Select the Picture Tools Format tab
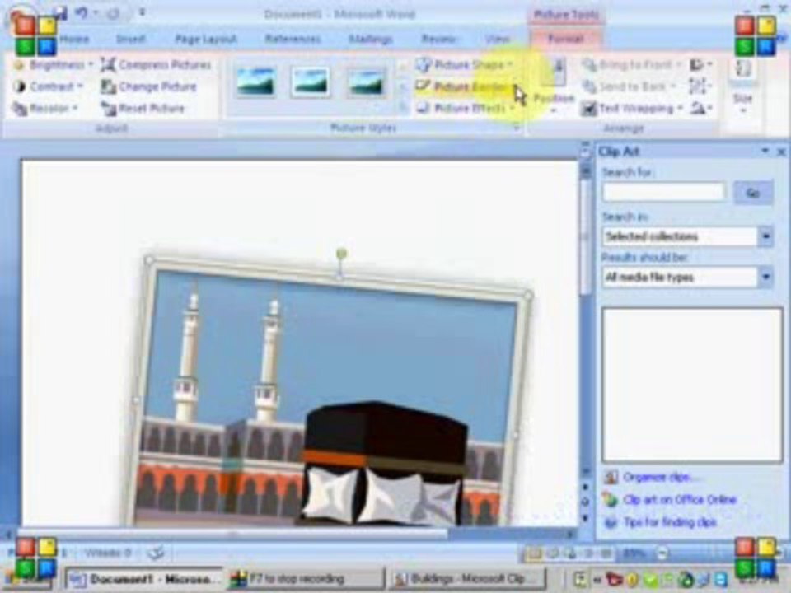 tap(565, 40)
